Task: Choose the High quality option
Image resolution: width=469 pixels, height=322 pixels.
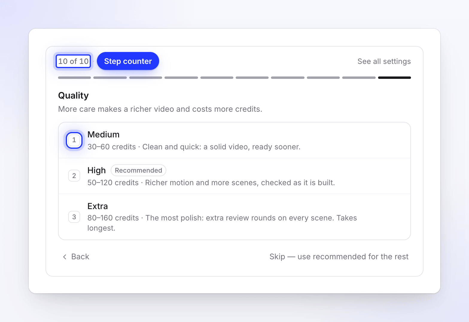Action: pyautogui.click(x=234, y=176)
